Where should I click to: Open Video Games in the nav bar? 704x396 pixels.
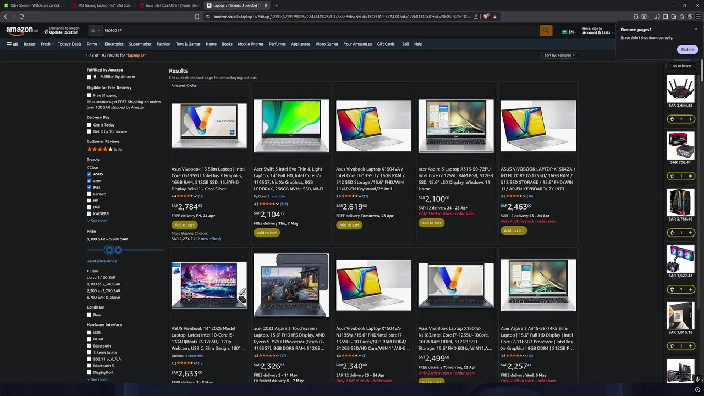click(x=327, y=44)
